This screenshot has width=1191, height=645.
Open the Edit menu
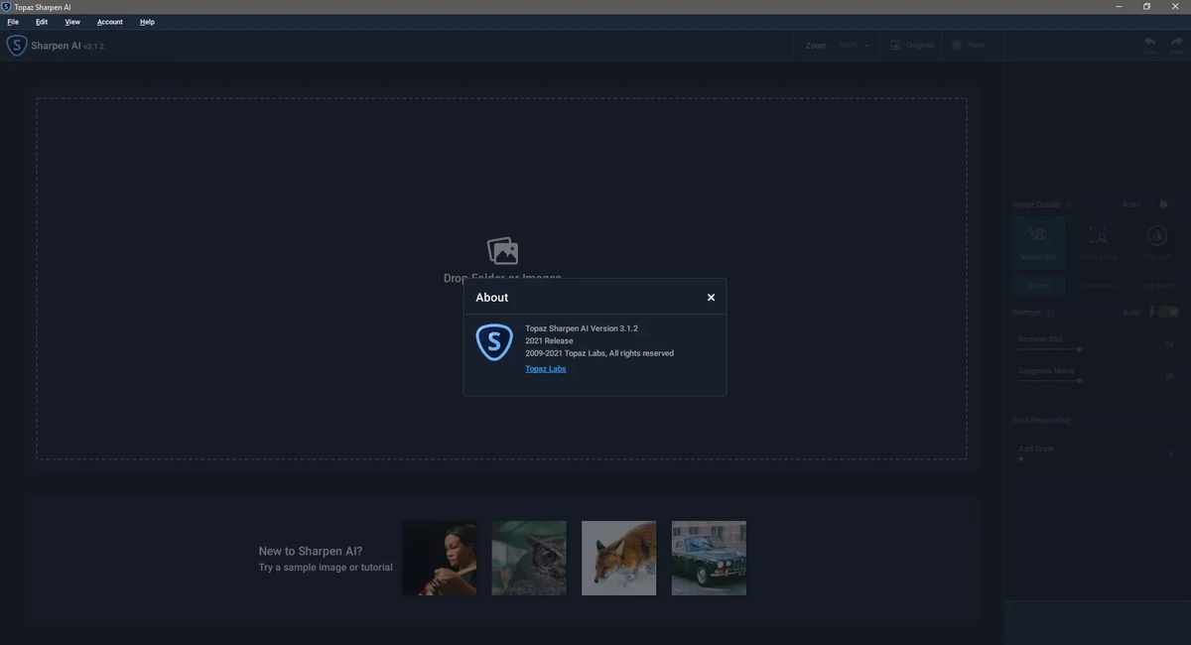42,22
